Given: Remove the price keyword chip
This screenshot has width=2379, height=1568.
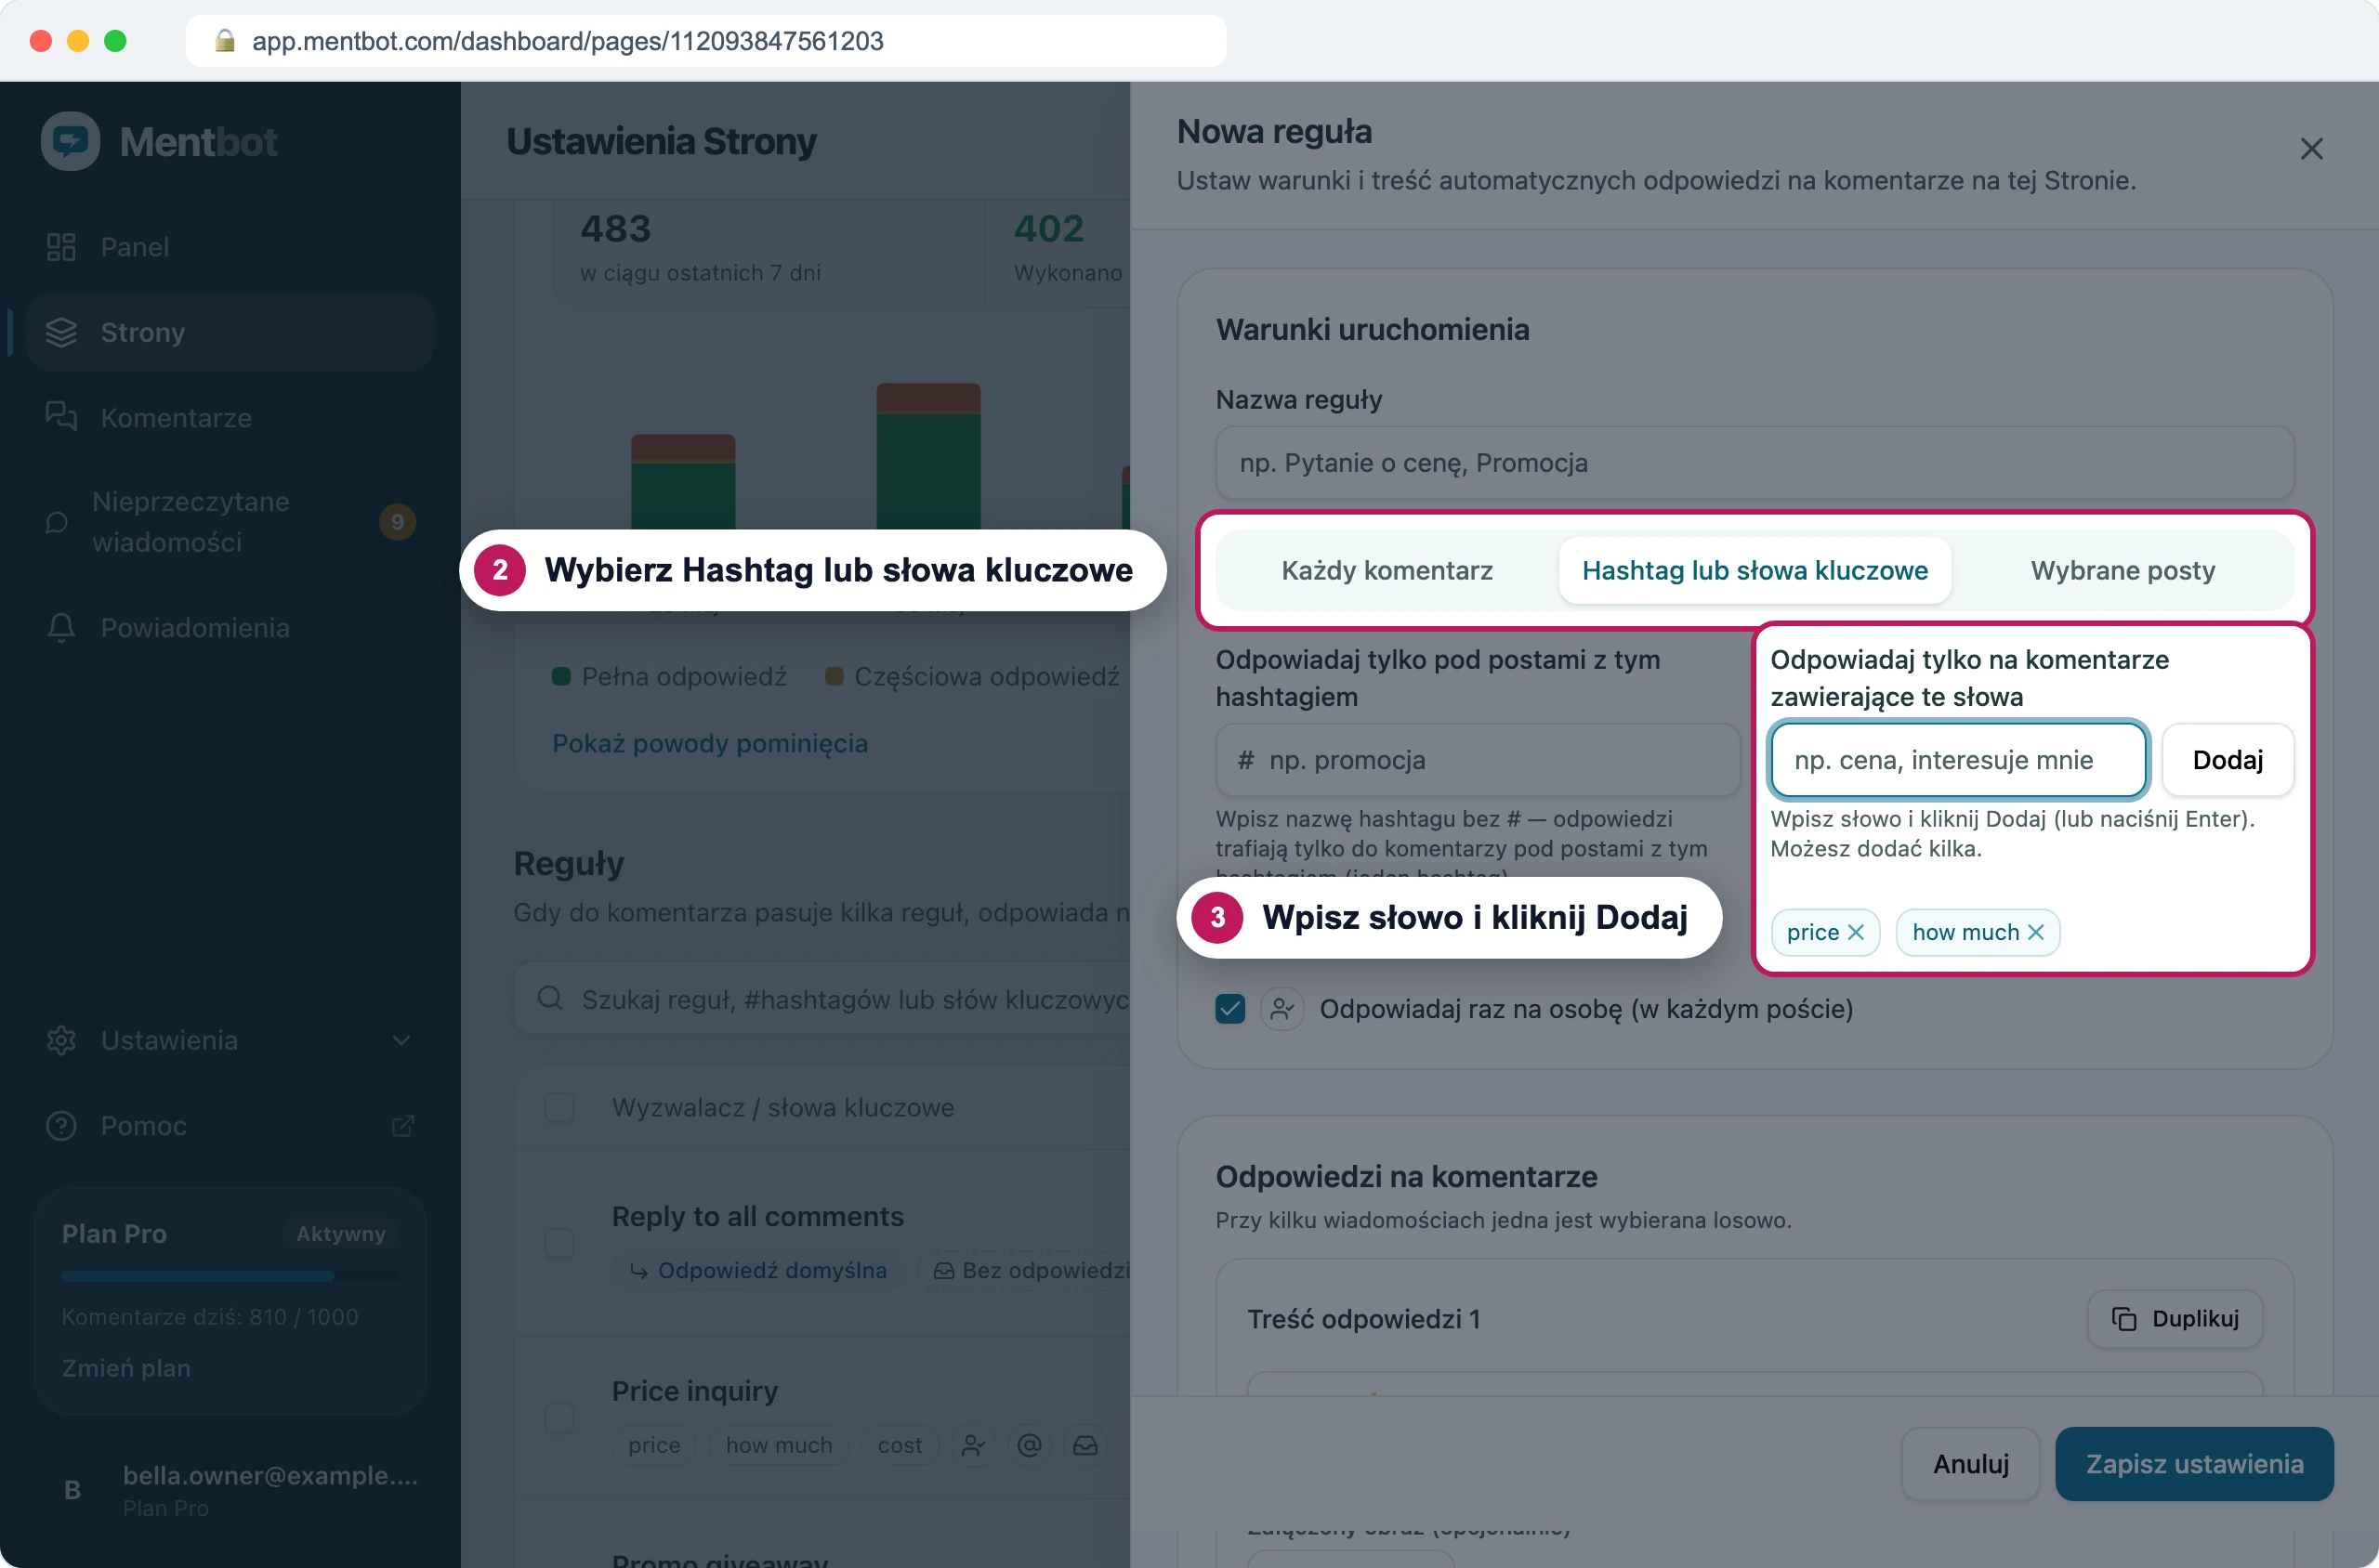Looking at the screenshot, I should coord(1855,932).
